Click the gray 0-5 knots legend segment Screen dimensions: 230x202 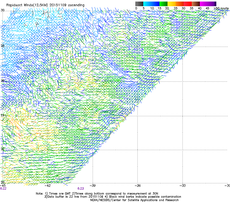coord(139,4)
